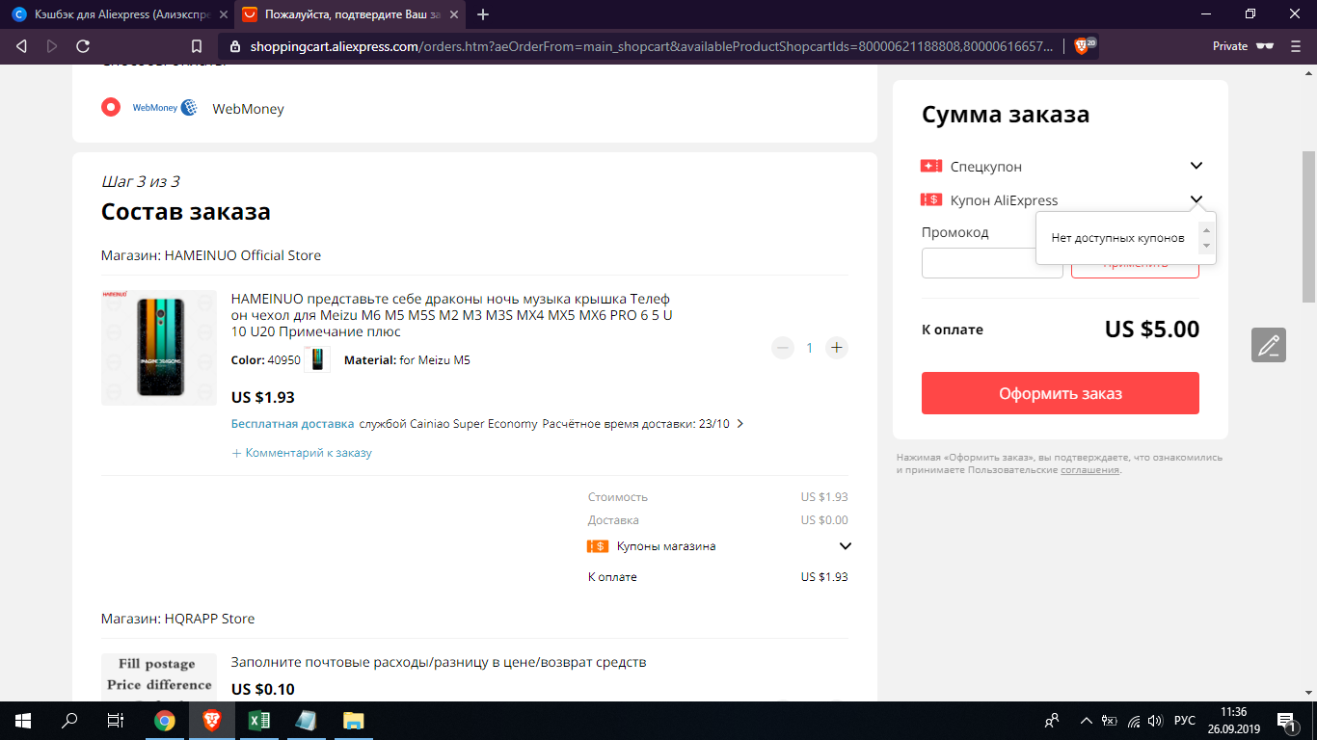Click the padlock site security icon
Viewport: 1317px width, 740px height.
click(233, 46)
